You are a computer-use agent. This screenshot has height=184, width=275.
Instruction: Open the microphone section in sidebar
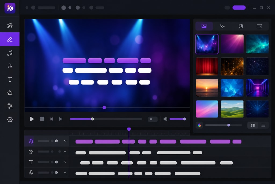coord(10,66)
